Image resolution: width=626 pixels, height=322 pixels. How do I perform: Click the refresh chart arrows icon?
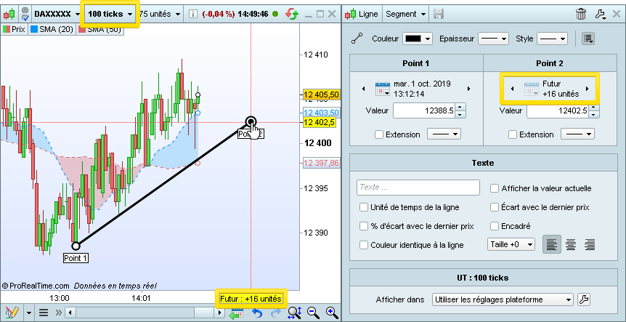pyautogui.click(x=292, y=14)
